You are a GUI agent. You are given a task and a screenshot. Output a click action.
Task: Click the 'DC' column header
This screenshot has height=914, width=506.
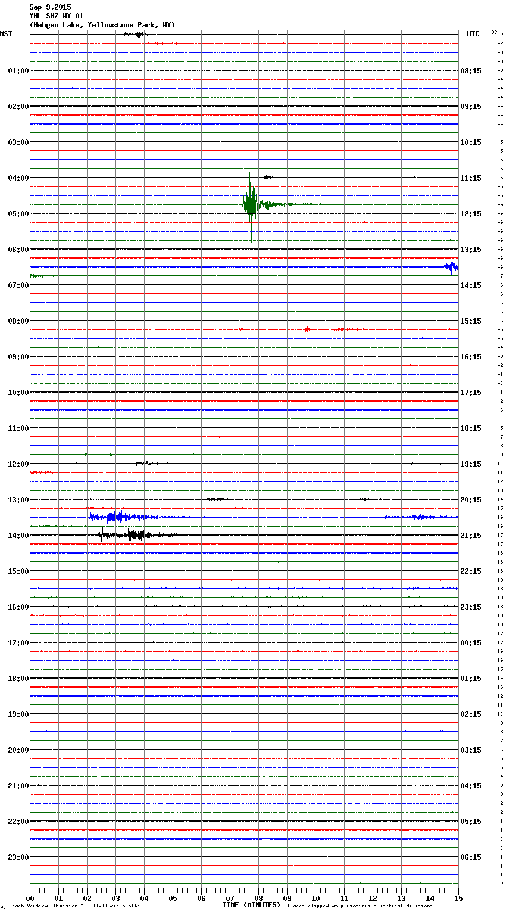pyautogui.click(x=494, y=32)
